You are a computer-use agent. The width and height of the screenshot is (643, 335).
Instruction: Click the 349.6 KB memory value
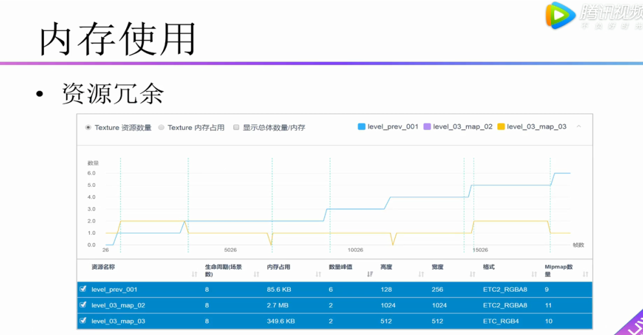pyautogui.click(x=280, y=321)
